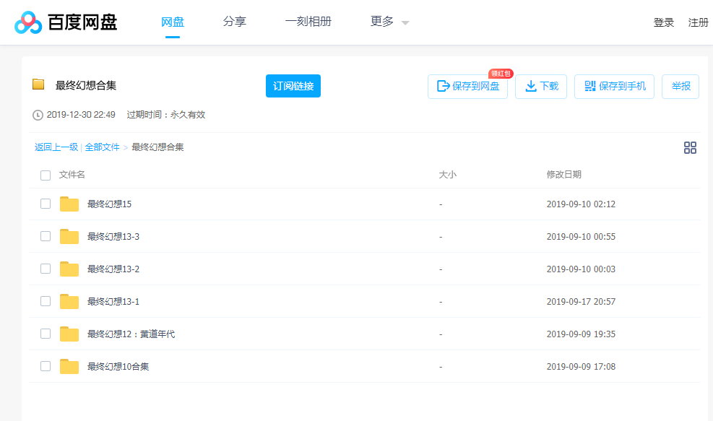Click the 保存到网盘 button

tap(467, 87)
